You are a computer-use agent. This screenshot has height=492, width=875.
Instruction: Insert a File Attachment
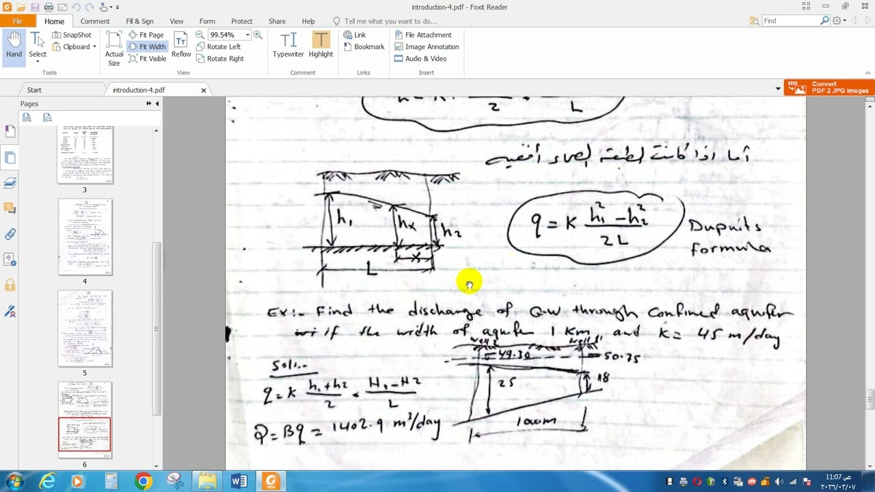coord(422,35)
